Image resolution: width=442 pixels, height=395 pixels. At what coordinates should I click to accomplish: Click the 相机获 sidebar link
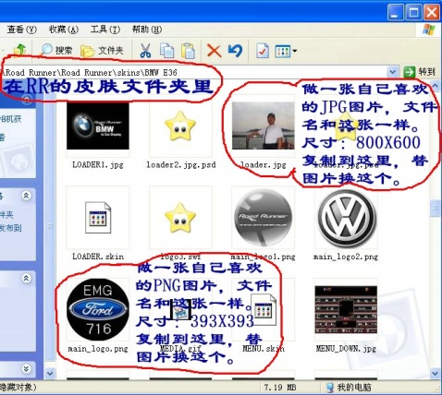click(x=11, y=119)
